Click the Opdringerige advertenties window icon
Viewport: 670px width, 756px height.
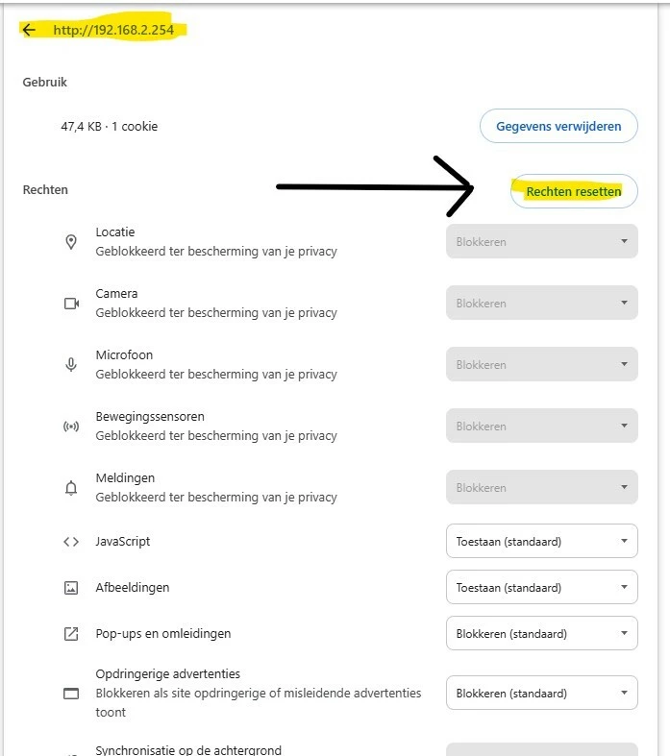71,694
